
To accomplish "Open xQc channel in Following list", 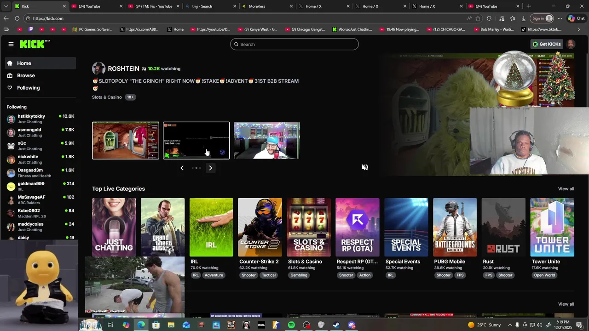I will (40, 146).
